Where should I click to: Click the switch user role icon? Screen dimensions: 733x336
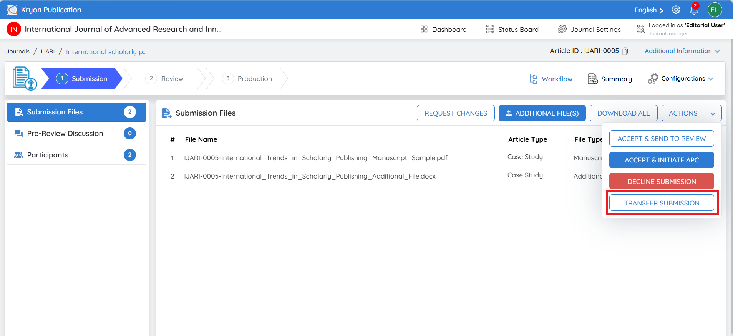pos(640,29)
